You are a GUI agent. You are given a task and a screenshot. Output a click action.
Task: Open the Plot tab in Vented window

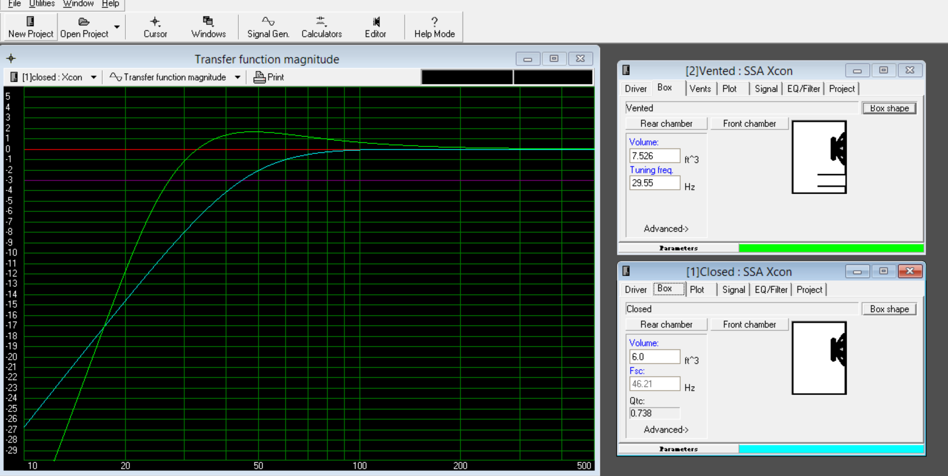tap(729, 89)
